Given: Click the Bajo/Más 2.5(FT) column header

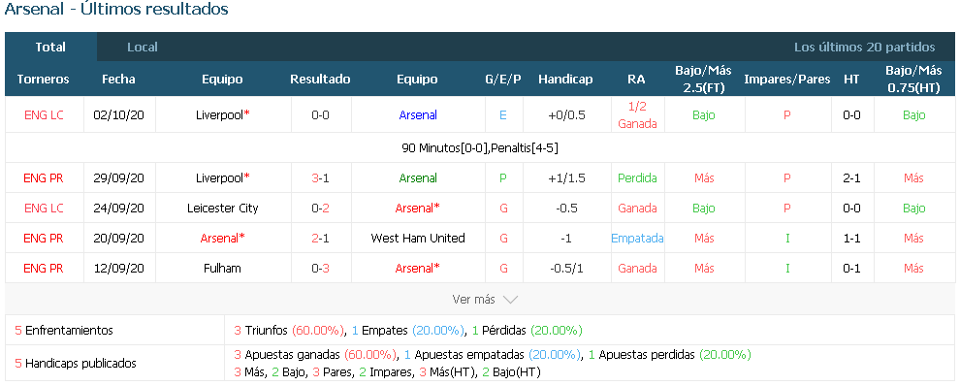Looking at the screenshot, I should pyautogui.click(x=703, y=79).
